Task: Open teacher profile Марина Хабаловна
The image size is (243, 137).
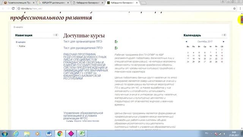Action: pos(87,121)
